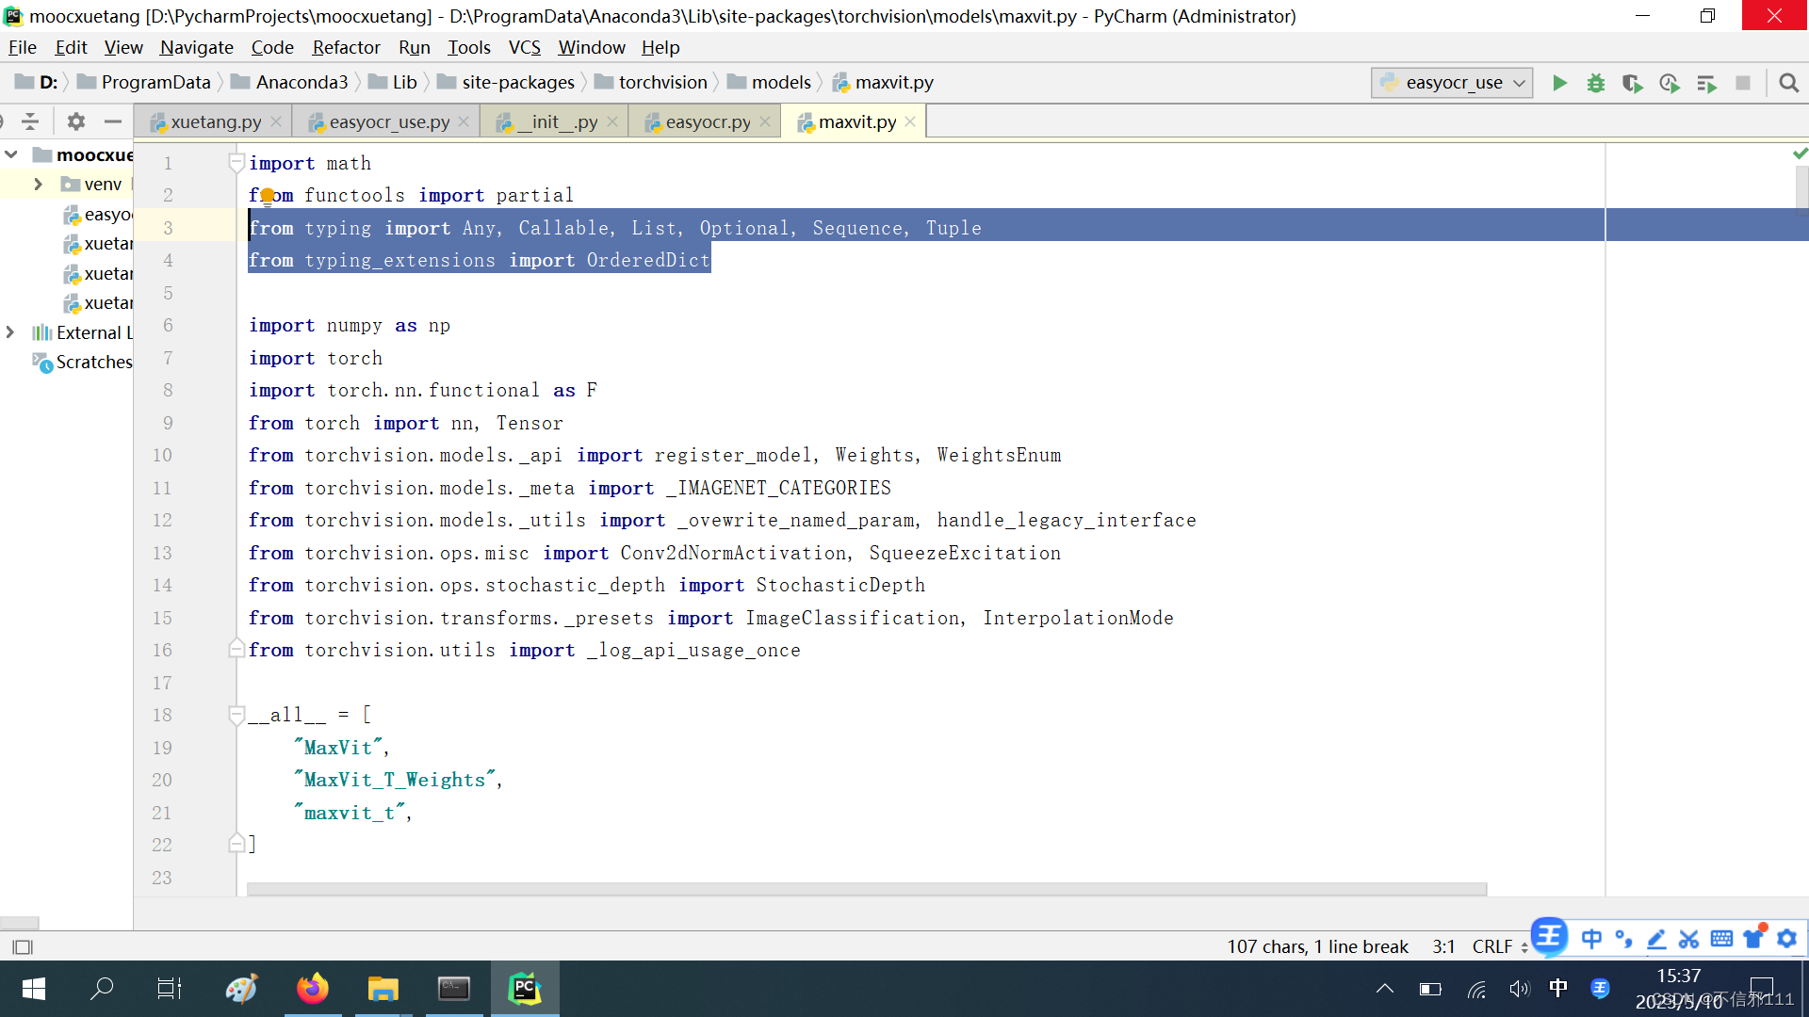Expand External Libraries node
The height and width of the screenshot is (1017, 1809).
[x=10, y=332]
